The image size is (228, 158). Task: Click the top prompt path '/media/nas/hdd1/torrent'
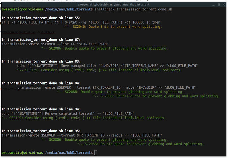[x=68, y=9]
